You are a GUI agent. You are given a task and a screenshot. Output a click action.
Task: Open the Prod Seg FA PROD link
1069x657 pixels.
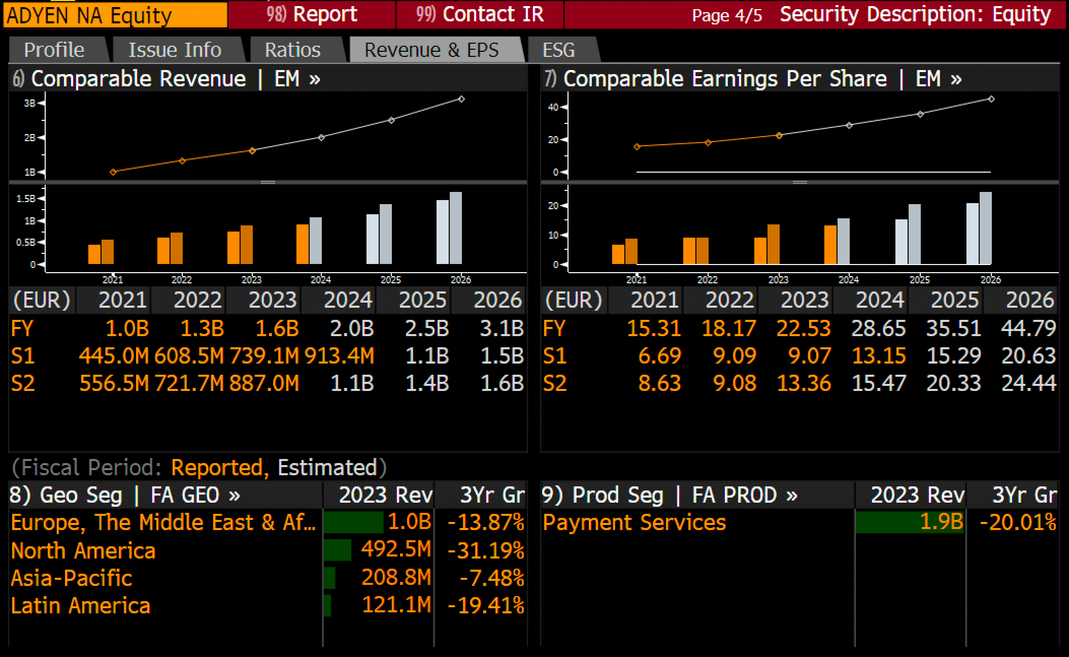(670, 495)
